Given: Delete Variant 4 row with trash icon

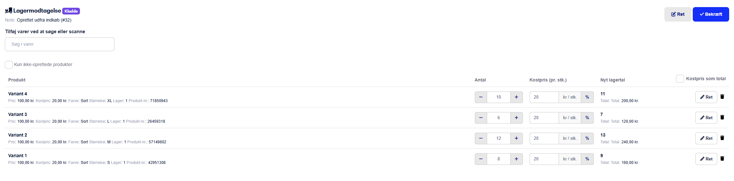Looking at the screenshot, I should pos(722,97).
